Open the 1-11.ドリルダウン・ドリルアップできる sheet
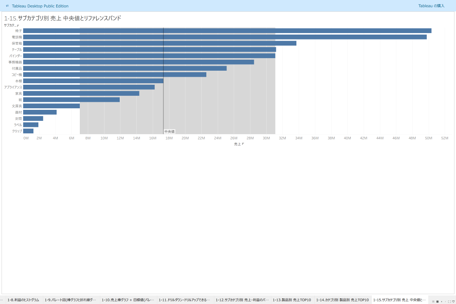 coord(185,300)
